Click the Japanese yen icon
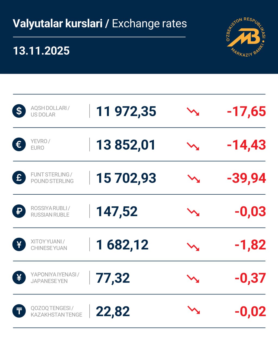 pos(19,278)
